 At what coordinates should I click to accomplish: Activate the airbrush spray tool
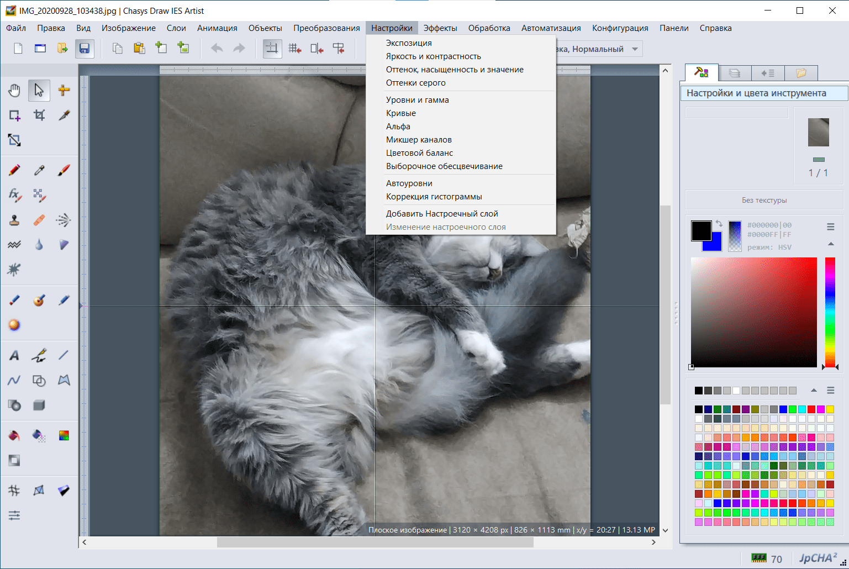tap(64, 220)
